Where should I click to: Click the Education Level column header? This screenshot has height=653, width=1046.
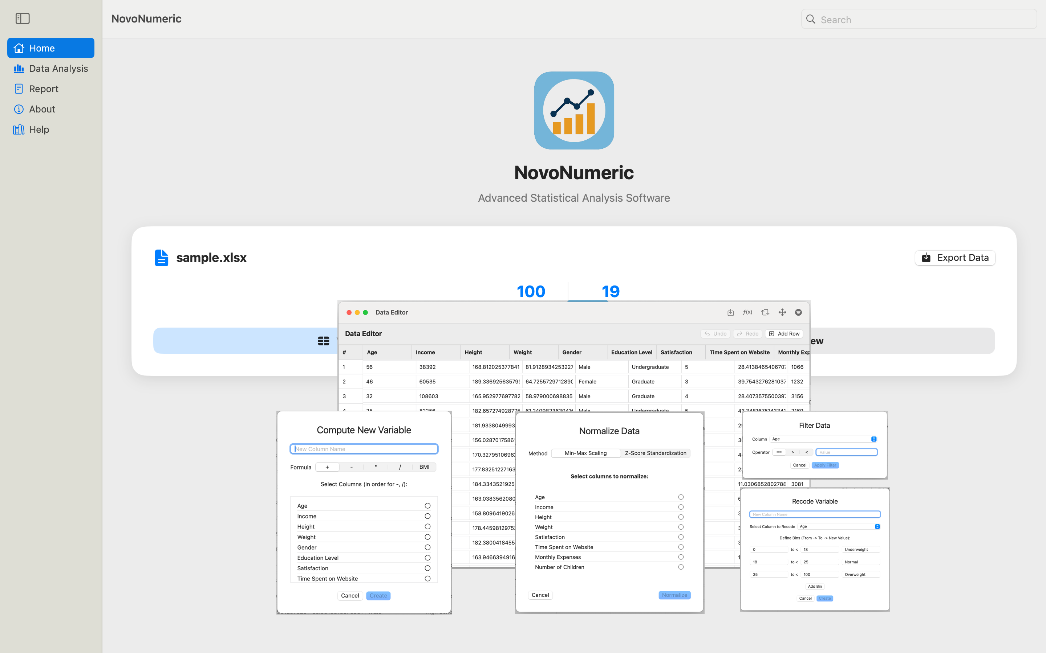632,352
